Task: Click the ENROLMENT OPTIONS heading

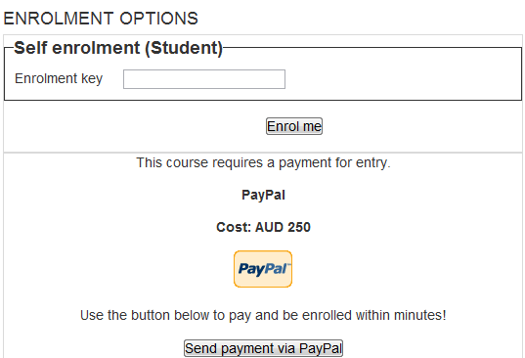Action: (101, 19)
